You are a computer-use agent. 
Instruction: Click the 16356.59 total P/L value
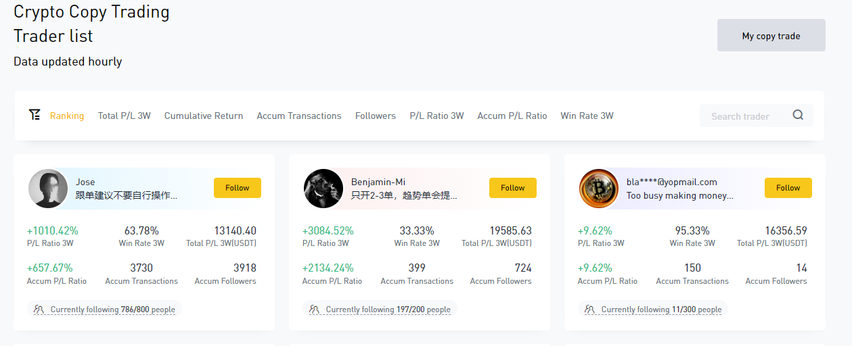click(x=786, y=230)
